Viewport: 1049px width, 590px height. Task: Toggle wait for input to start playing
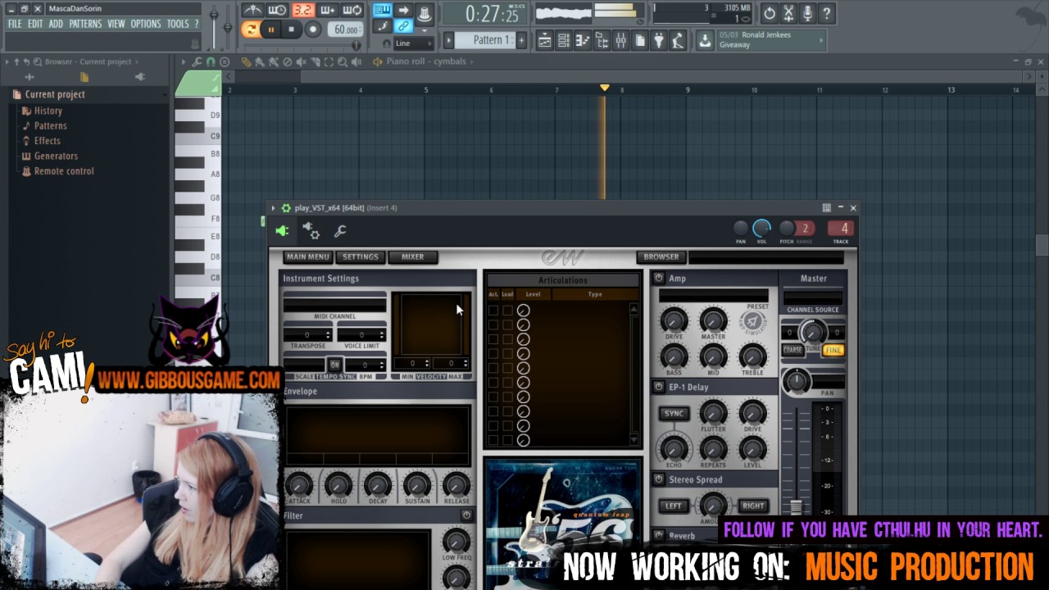pos(278,11)
